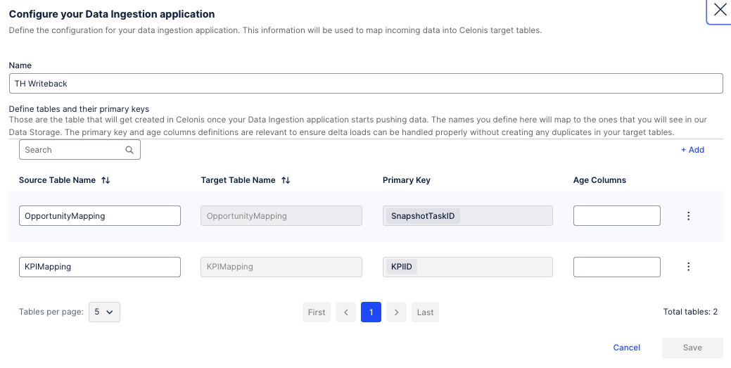Click the + Add table link
Screen dimensions: 731x368
pos(692,150)
